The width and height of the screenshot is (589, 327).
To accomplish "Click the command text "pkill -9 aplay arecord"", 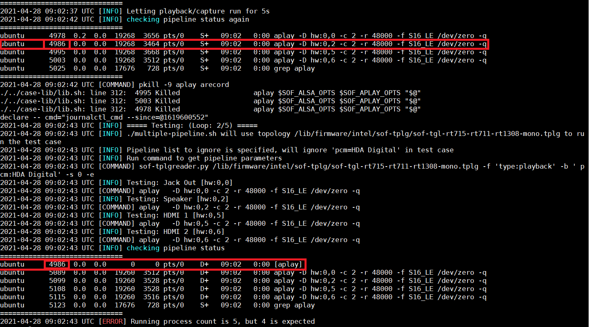I will pos(184,85).
